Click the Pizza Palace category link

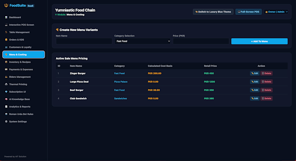click(121, 82)
